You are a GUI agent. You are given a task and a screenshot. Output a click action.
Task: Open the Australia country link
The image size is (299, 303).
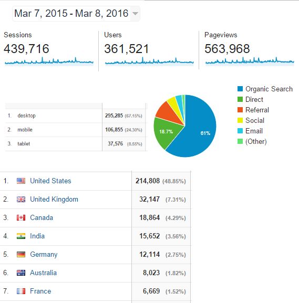point(43,273)
